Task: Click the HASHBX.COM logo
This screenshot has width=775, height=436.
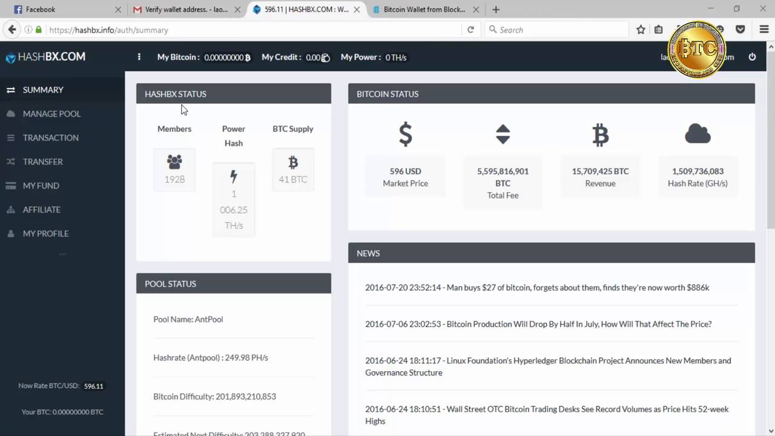Action: 46,57
